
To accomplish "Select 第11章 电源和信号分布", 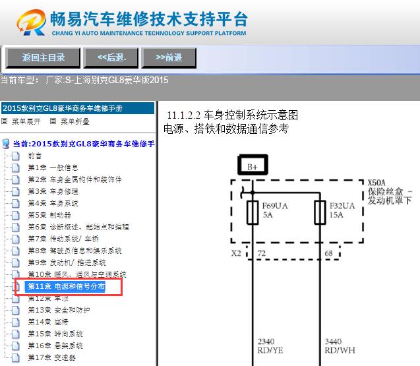I will [67, 286].
